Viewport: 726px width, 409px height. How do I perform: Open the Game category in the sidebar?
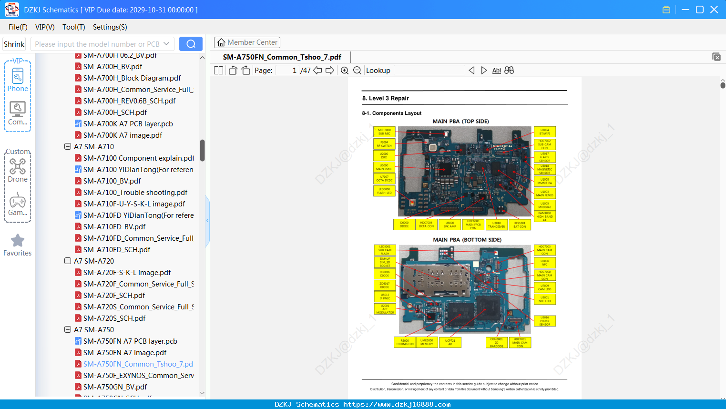point(18,204)
